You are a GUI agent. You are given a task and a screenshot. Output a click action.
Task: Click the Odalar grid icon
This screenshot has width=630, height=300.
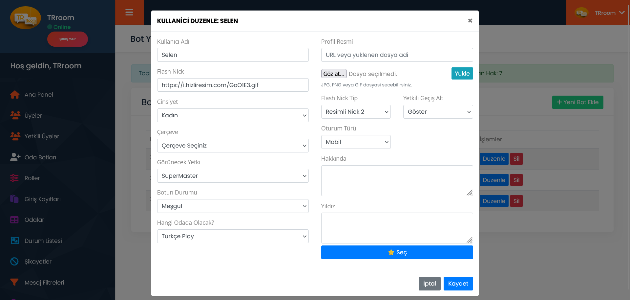point(14,220)
